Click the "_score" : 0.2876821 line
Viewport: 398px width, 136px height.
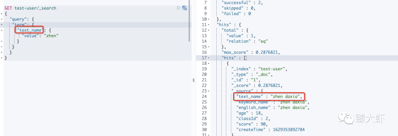pos(256,86)
